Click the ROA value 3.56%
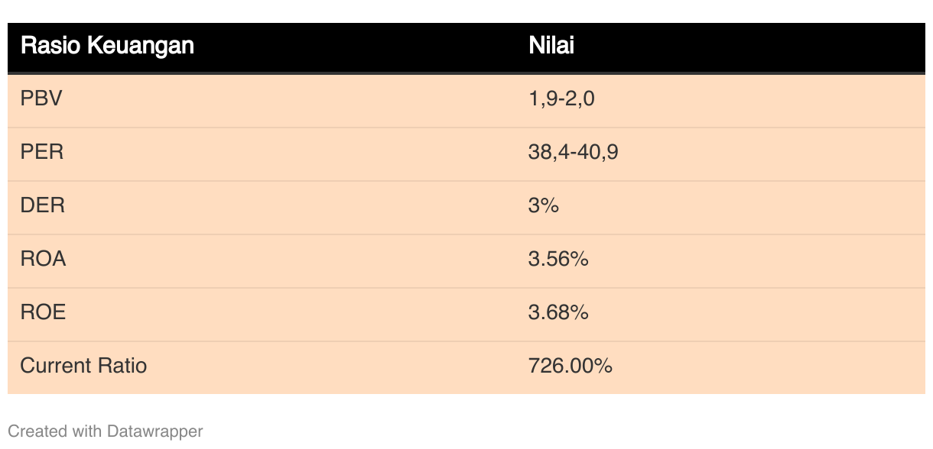Viewport: 933px width, 449px height. tap(558, 260)
